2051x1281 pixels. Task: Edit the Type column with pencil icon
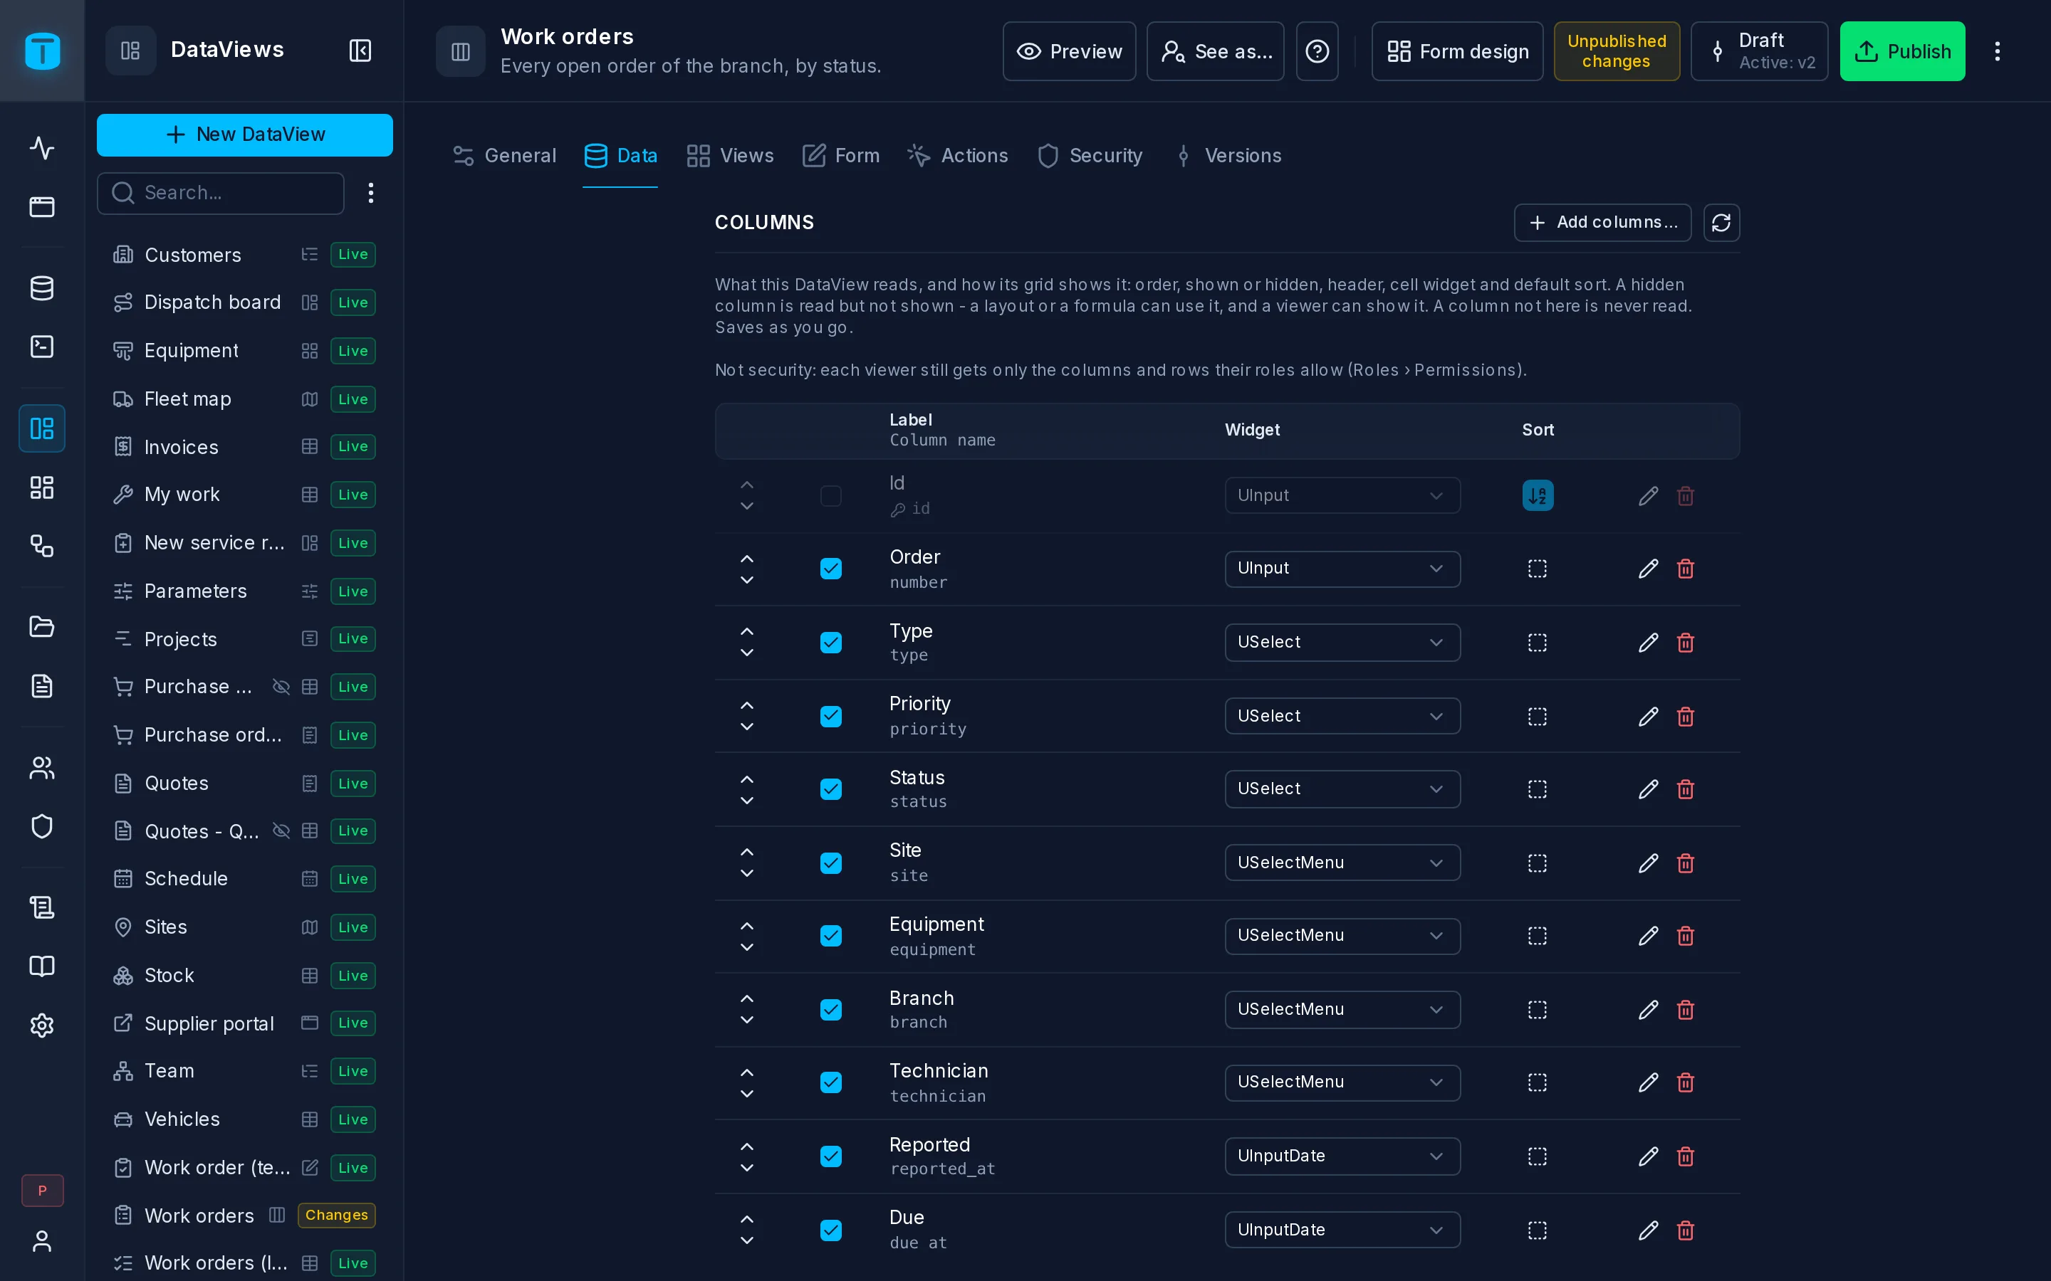1649,642
